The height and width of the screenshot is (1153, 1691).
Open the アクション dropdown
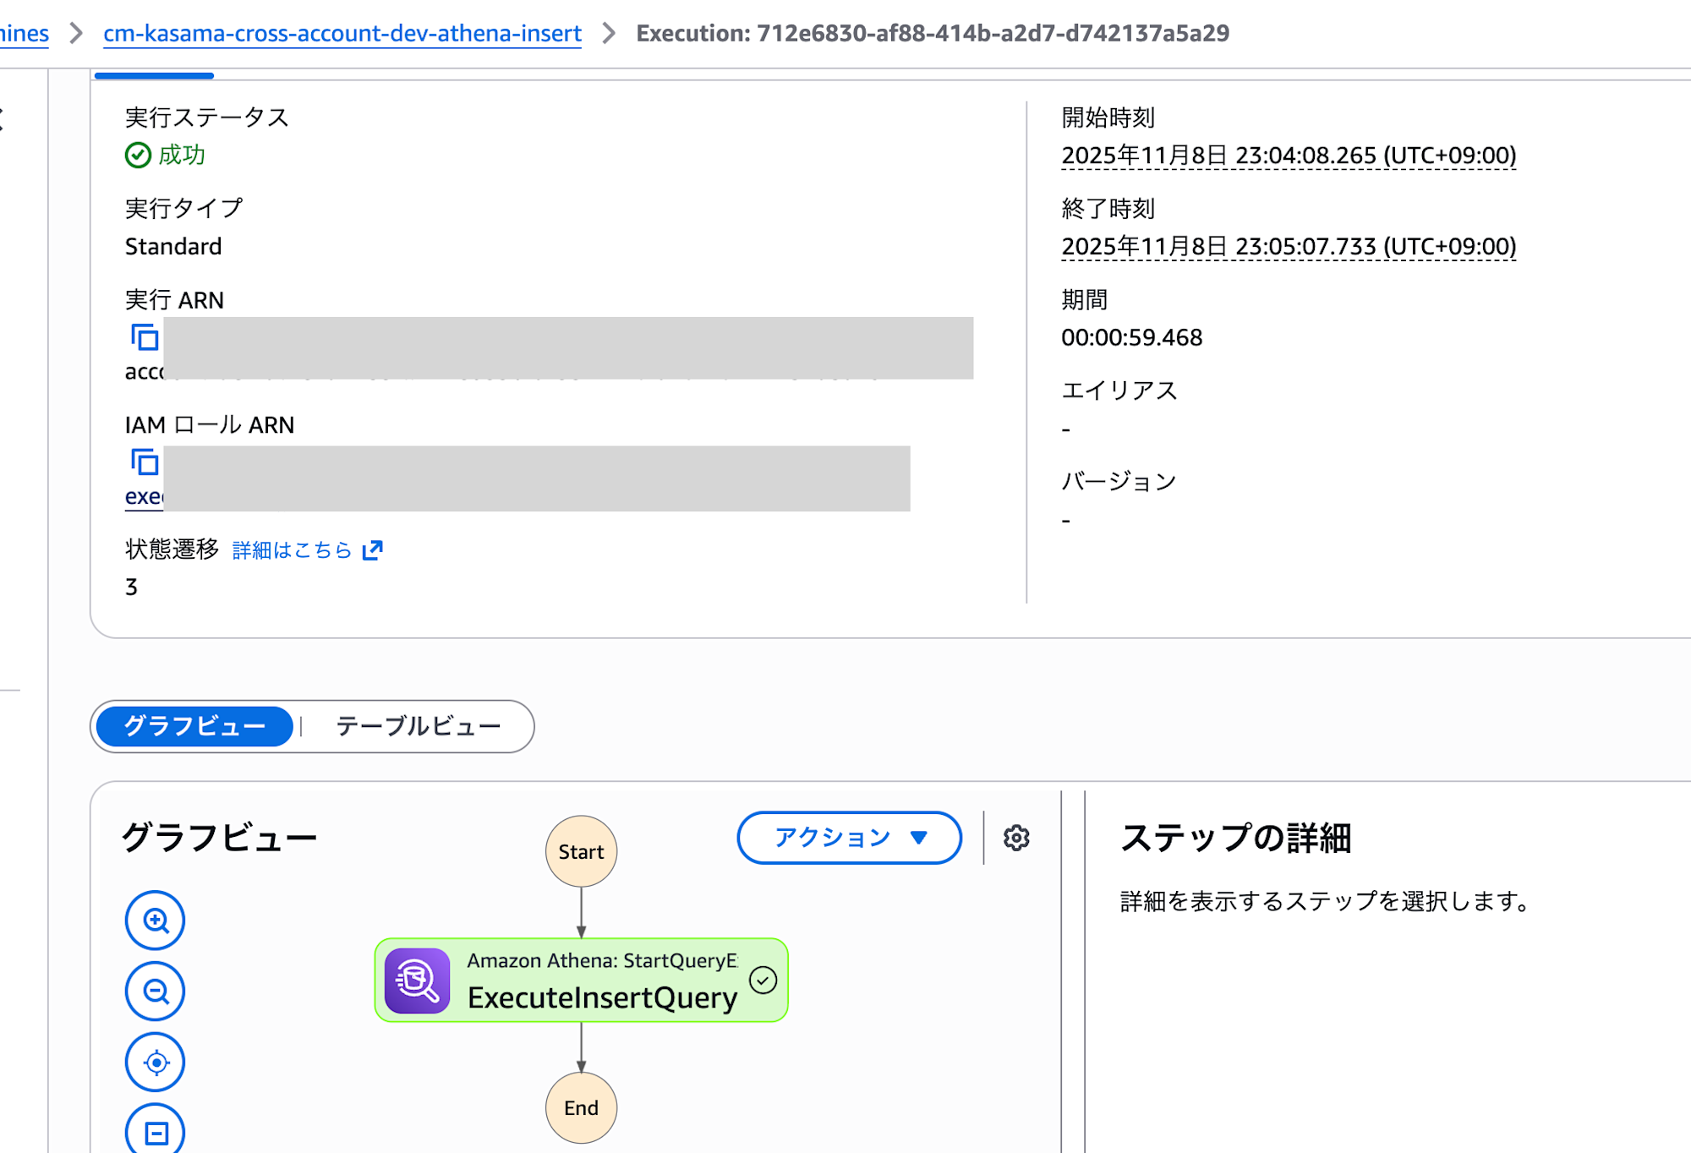(x=848, y=838)
